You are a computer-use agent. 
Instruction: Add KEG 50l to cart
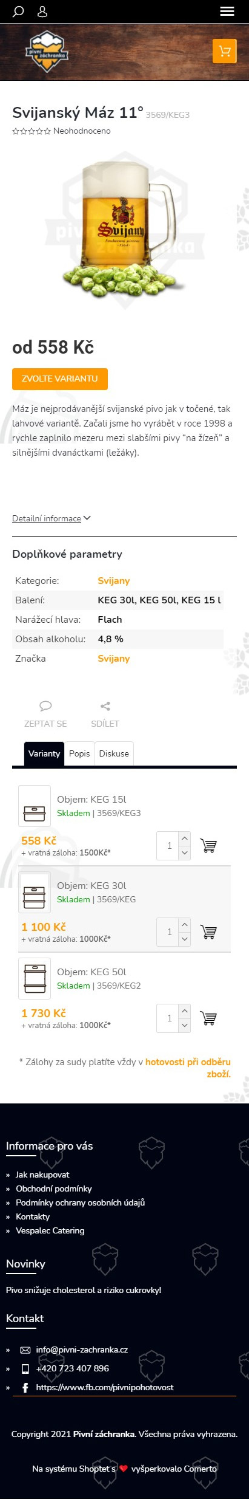pos(208,1018)
